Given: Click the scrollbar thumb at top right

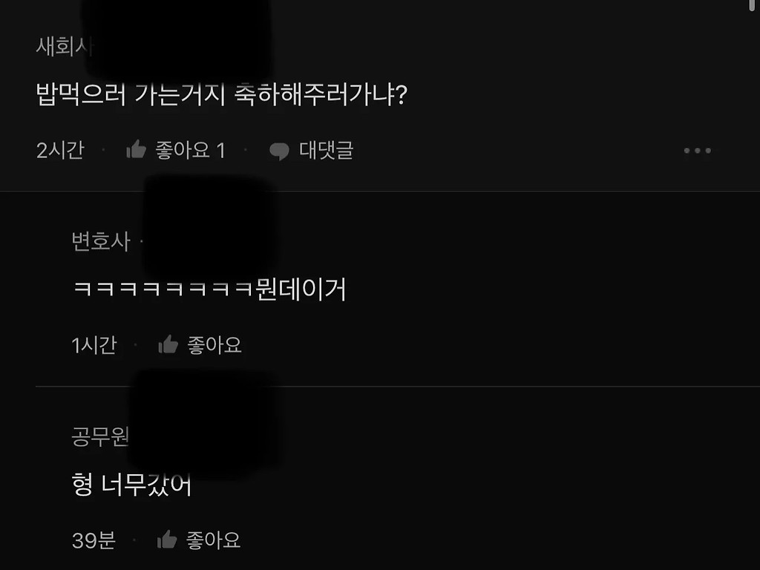Looking at the screenshot, I should coord(752,4).
